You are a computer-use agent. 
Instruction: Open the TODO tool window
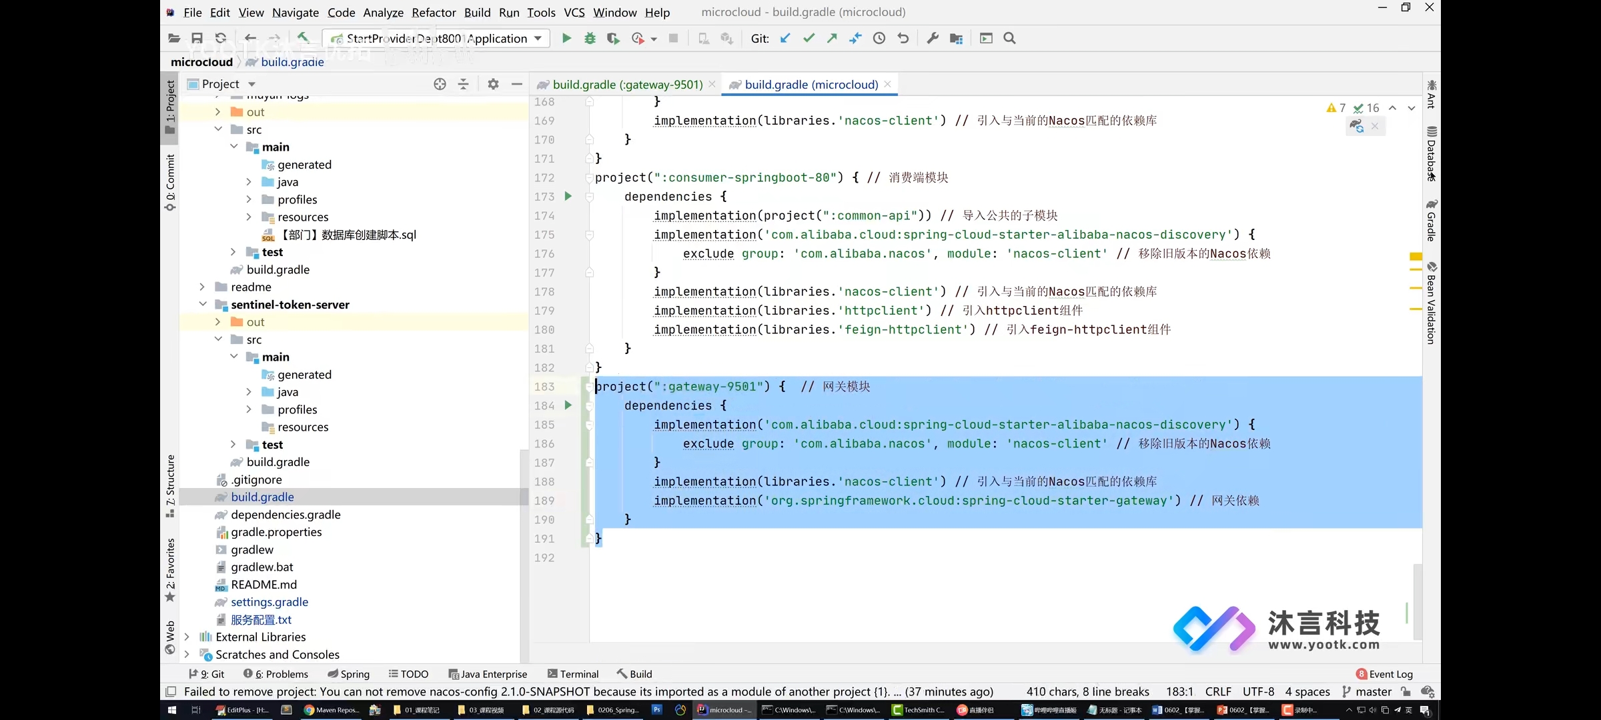pos(408,674)
